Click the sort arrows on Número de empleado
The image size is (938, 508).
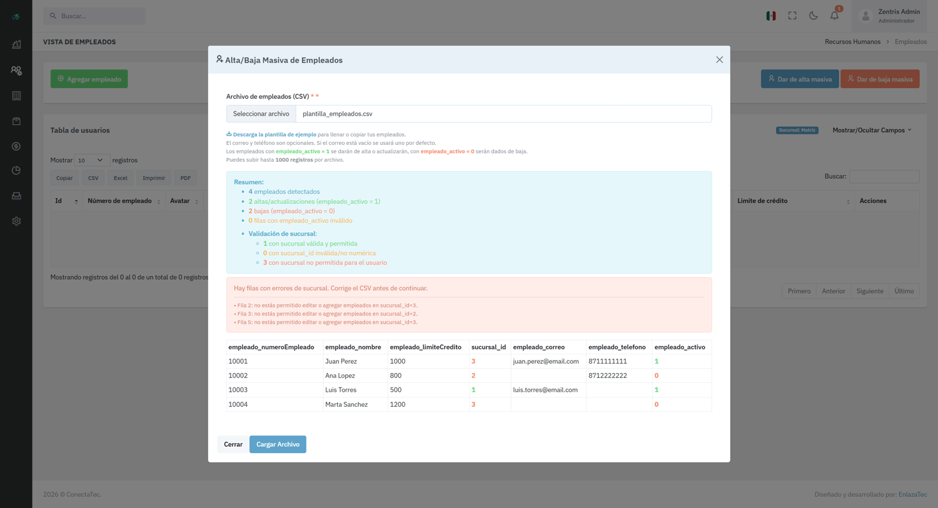pos(159,201)
